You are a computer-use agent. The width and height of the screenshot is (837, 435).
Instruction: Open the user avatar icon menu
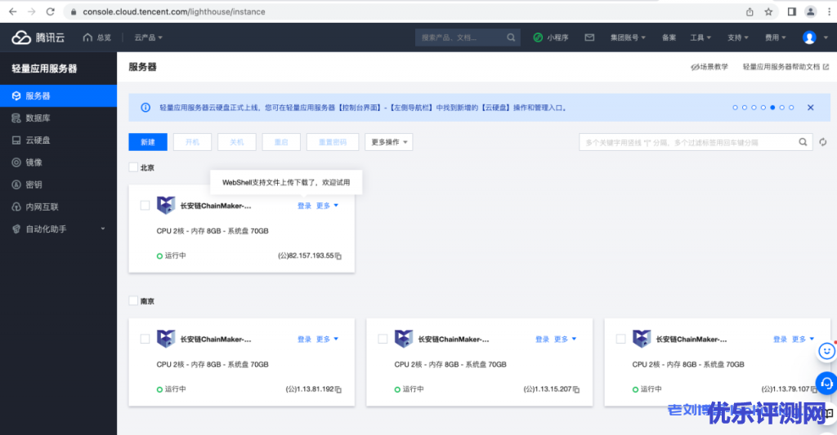[x=809, y=38]
